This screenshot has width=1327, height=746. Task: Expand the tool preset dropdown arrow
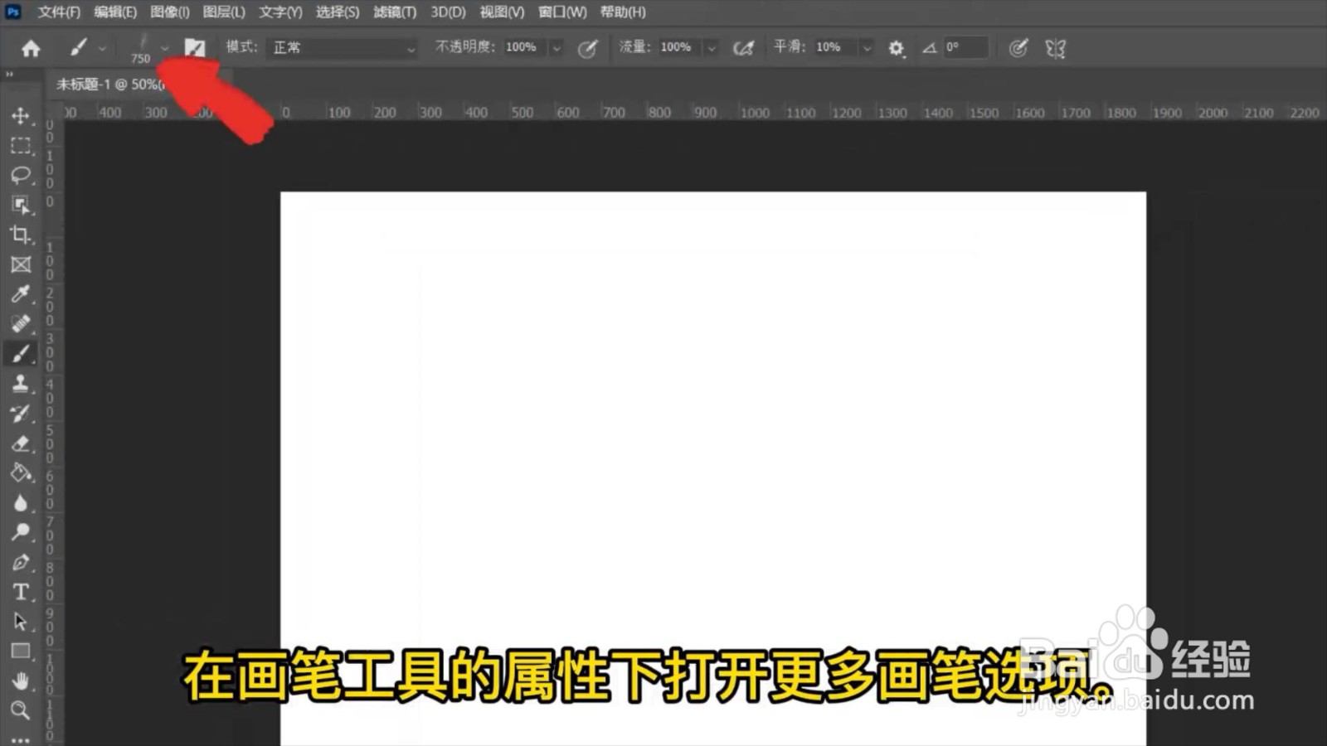tap(102, 48)
